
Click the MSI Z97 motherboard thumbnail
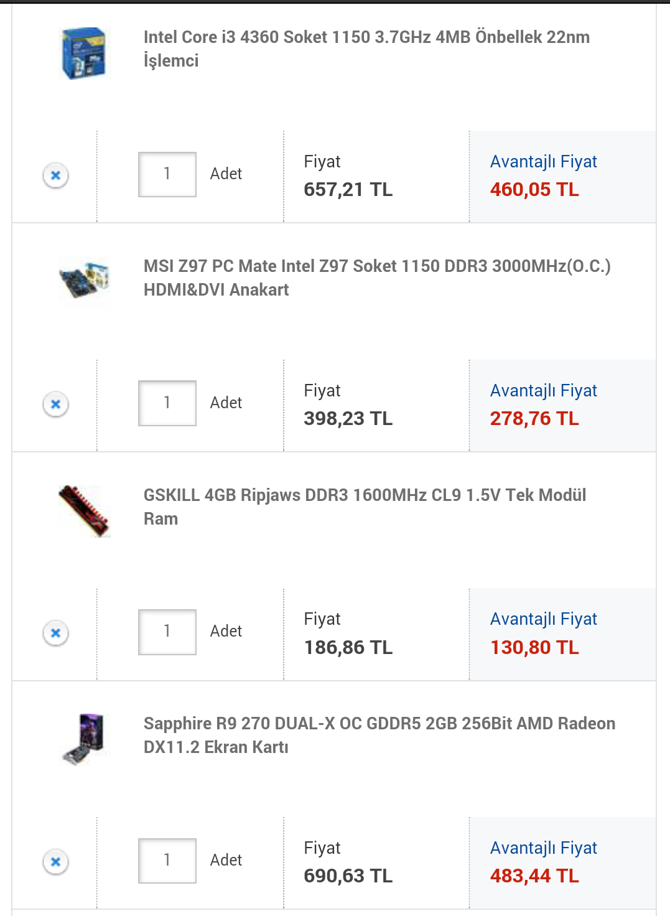(x=84, y=279)
